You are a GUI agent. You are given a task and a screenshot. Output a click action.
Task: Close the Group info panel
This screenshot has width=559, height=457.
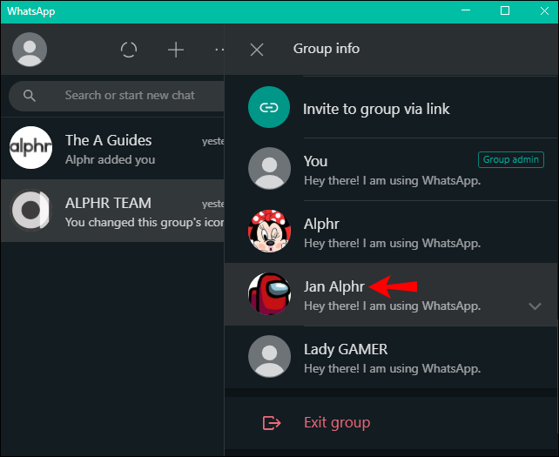257,50
